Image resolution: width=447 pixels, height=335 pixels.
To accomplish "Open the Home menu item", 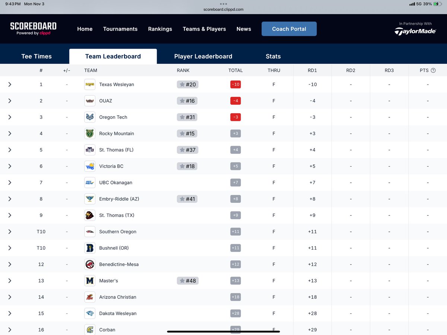I will [x=85, y=29].
